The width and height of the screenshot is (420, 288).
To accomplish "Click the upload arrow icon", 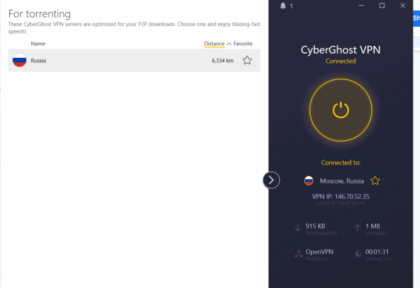I will 358,228.
